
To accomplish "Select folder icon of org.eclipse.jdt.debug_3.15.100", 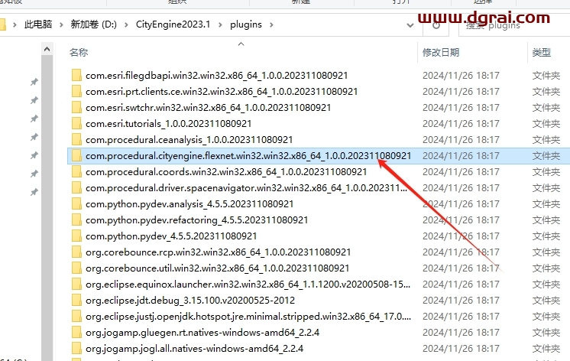I will tap(76, 301).
